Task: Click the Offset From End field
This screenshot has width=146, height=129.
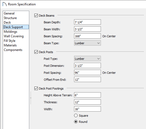Action: (87, 79)
